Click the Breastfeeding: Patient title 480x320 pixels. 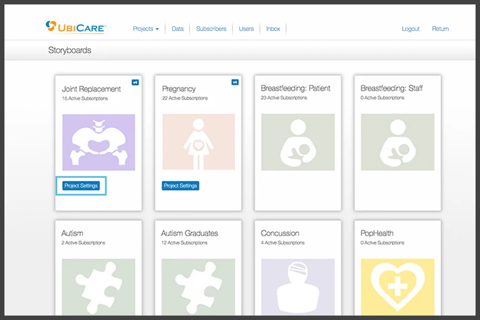tap(296, 88)
